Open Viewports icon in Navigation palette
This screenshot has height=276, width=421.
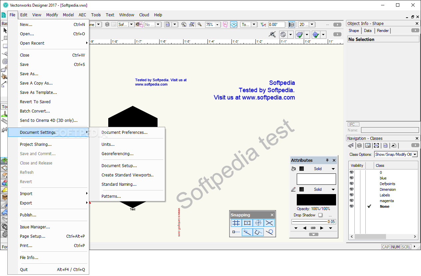pos(376,145)
